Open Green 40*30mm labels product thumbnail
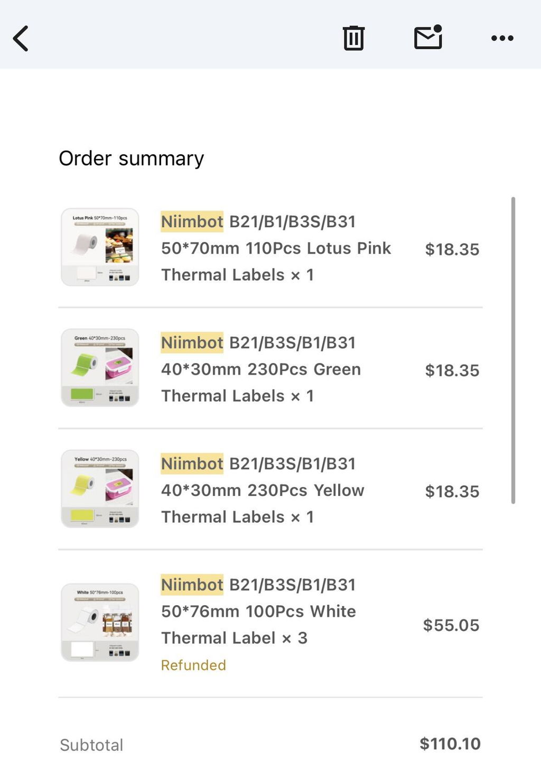 pos(100,368)
